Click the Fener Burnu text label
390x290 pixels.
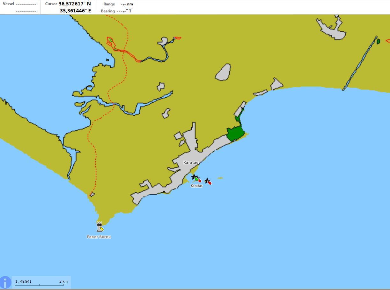point(99,237)
